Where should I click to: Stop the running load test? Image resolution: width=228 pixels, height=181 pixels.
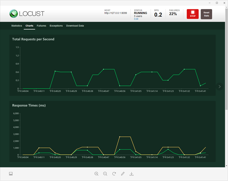(x=193, y=14)
